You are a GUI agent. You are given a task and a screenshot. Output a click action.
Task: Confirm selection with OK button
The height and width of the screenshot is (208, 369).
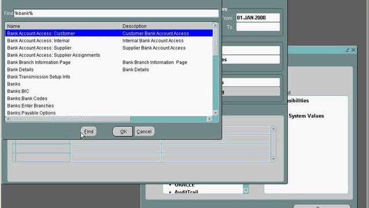point(123,131)
